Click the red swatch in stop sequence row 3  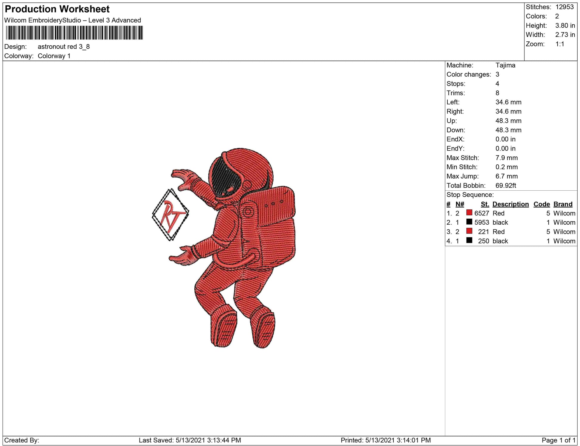click(x=469, y=231)
